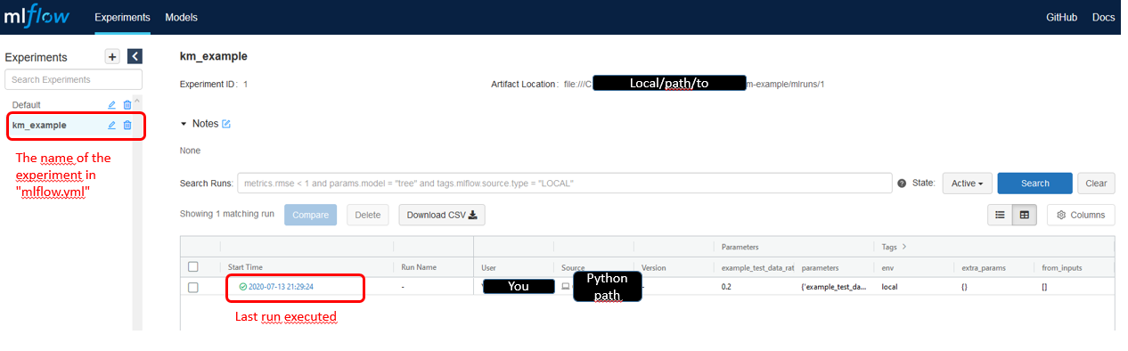
Task: Tick the checkbox for the 2020-07-13 run
Action: pos(192,287)
